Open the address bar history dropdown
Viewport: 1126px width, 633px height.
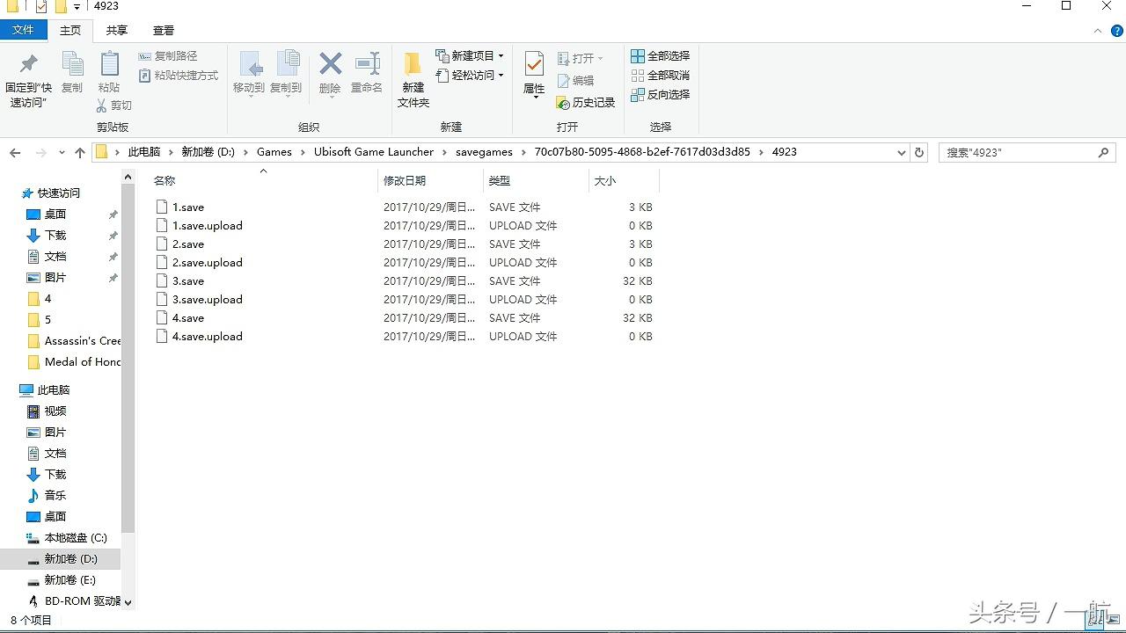(x=901, y=152)
